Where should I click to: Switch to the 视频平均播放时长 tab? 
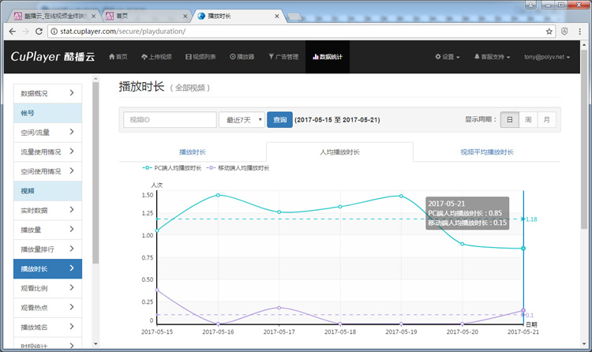487,152
